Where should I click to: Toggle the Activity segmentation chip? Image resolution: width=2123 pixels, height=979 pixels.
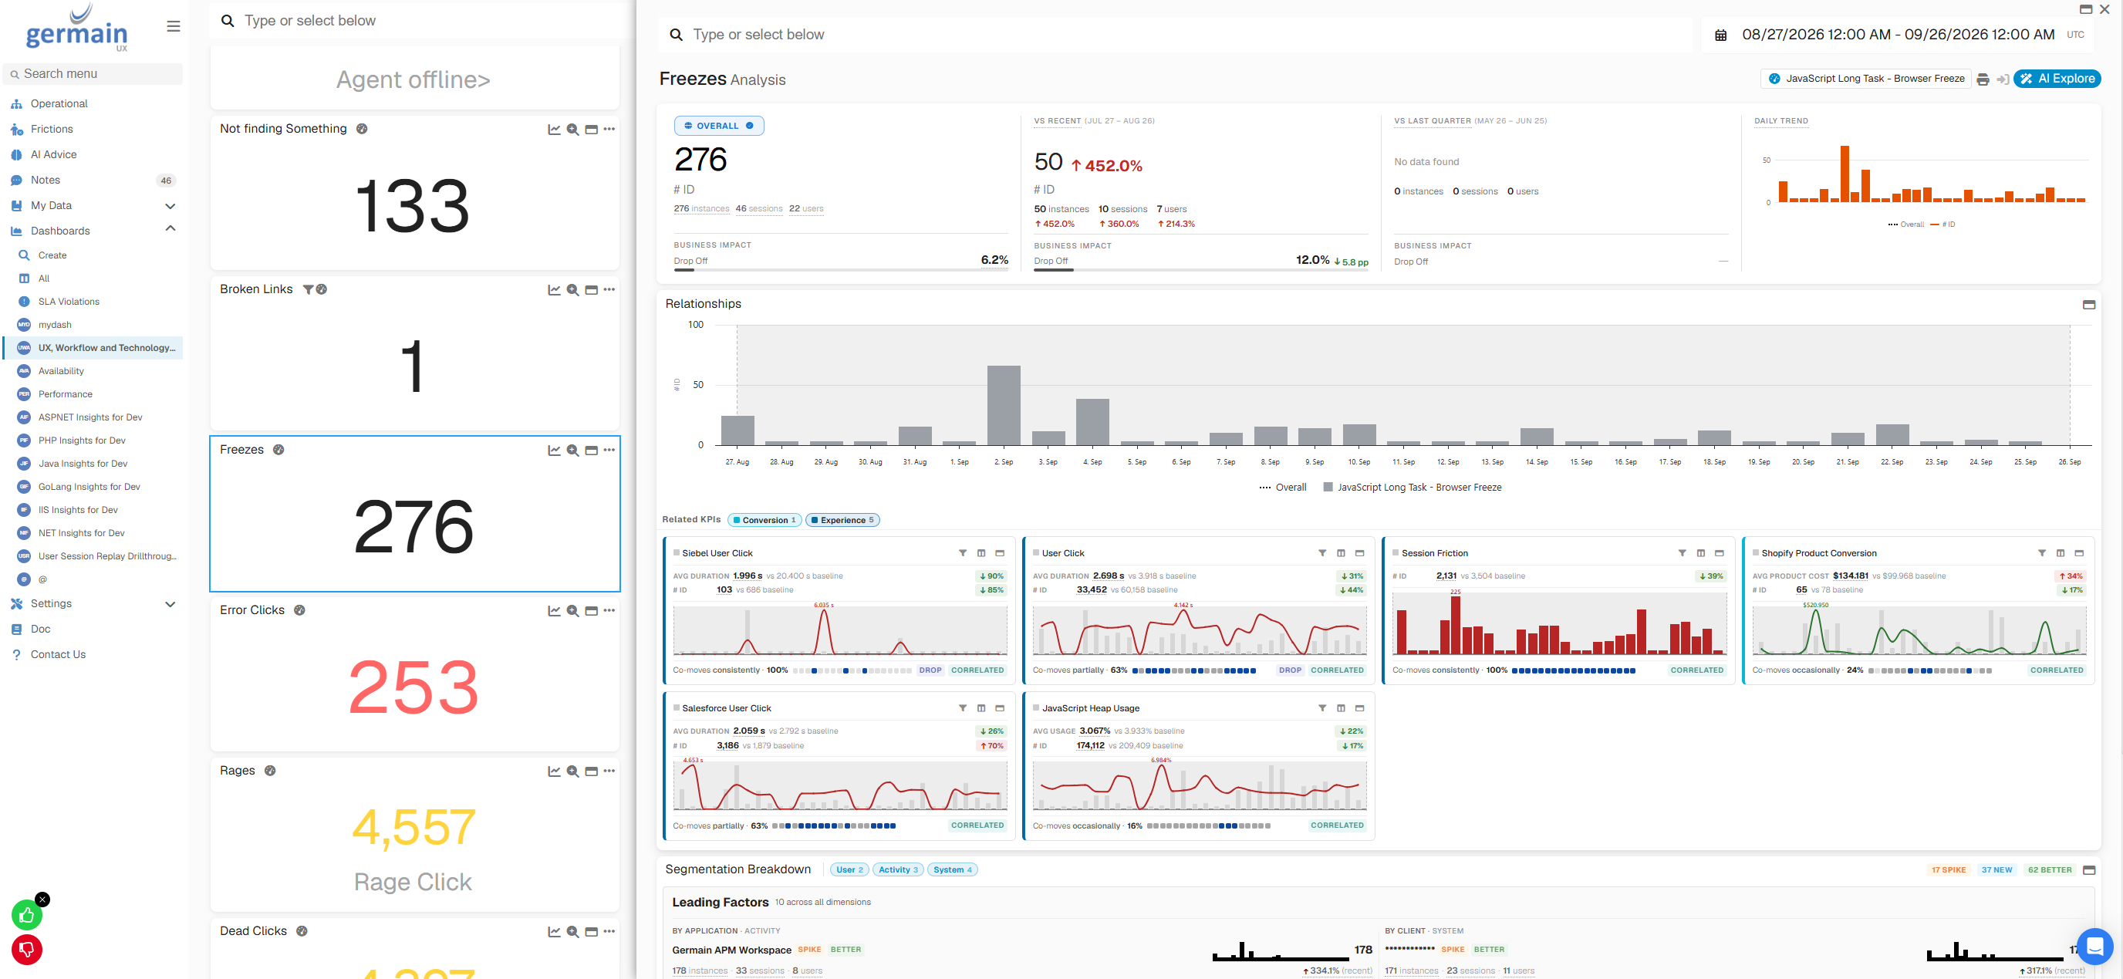click(x=897, y=869)
